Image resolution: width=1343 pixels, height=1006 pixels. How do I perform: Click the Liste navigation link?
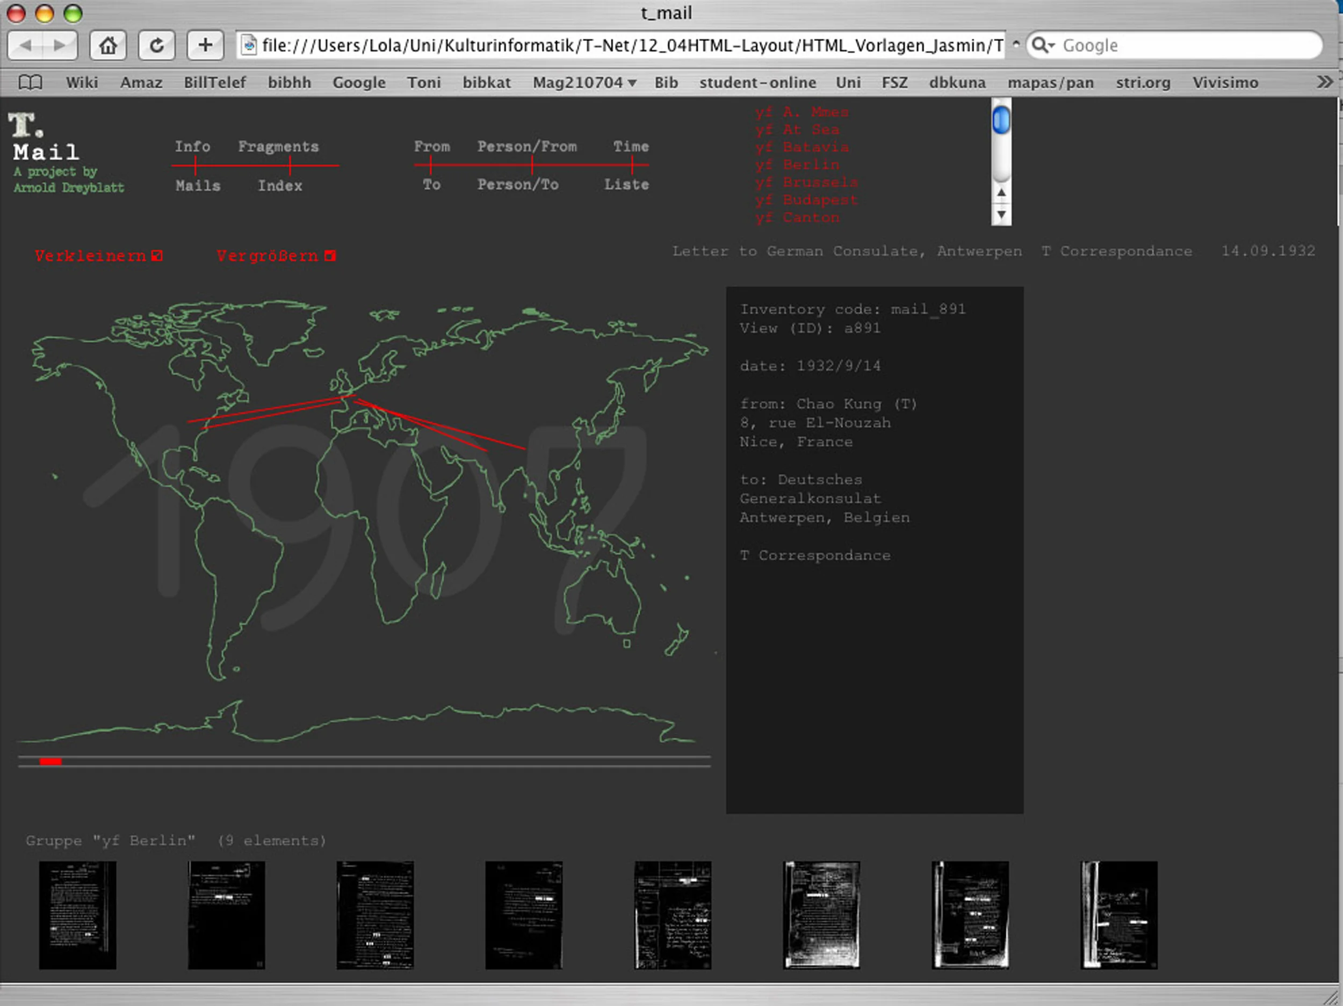click(626, 185)
